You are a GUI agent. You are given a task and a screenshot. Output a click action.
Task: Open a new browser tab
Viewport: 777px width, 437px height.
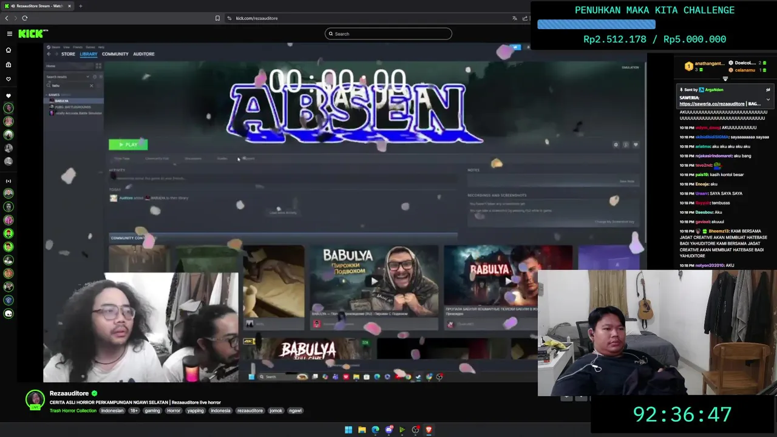click(x=80, y=6)
